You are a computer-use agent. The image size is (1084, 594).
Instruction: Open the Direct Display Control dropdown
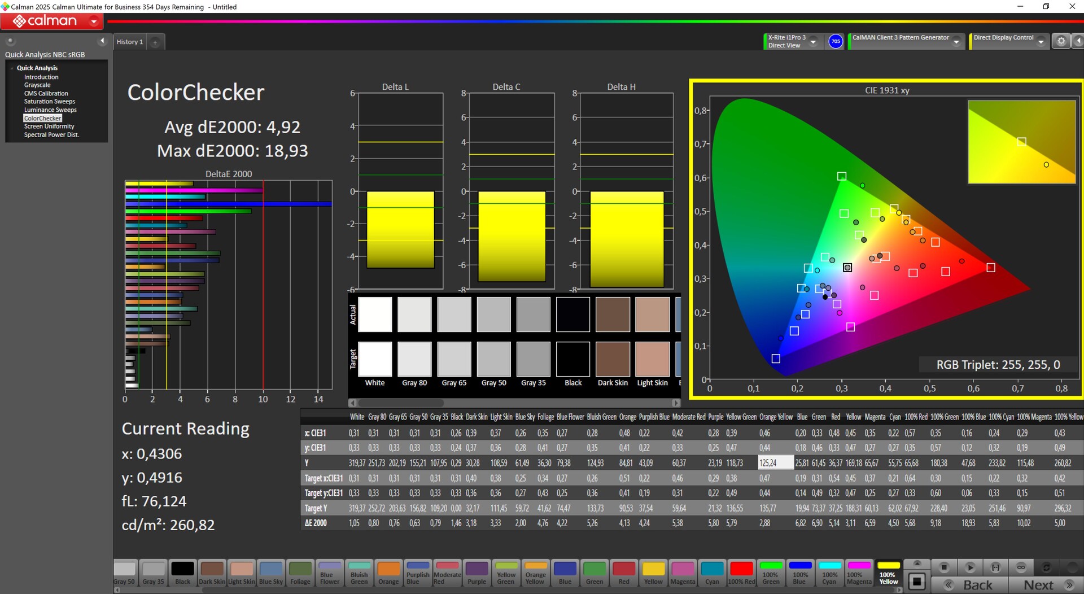point(1041,42)
